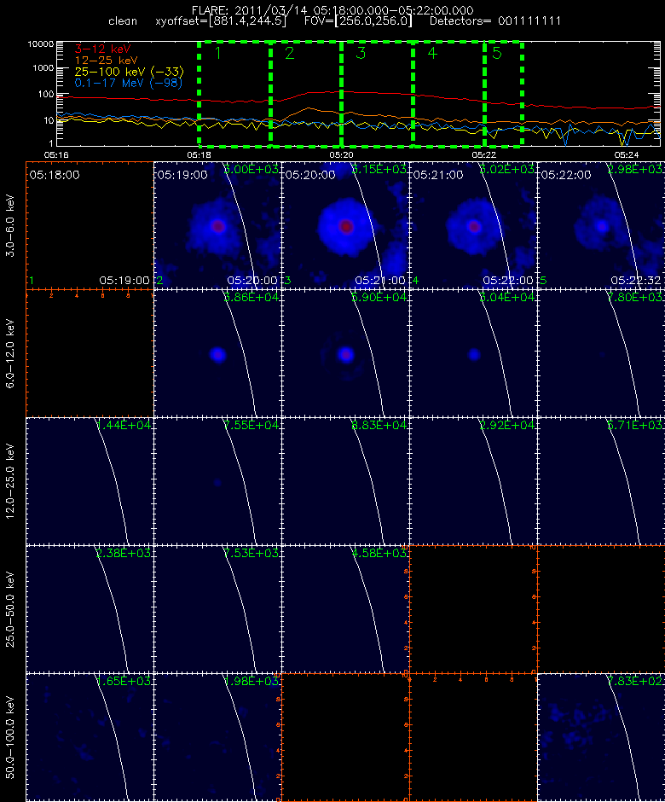Click the 3.04E+04 peak value
This screenshot has width=665, height=802.
coord(507,297)
